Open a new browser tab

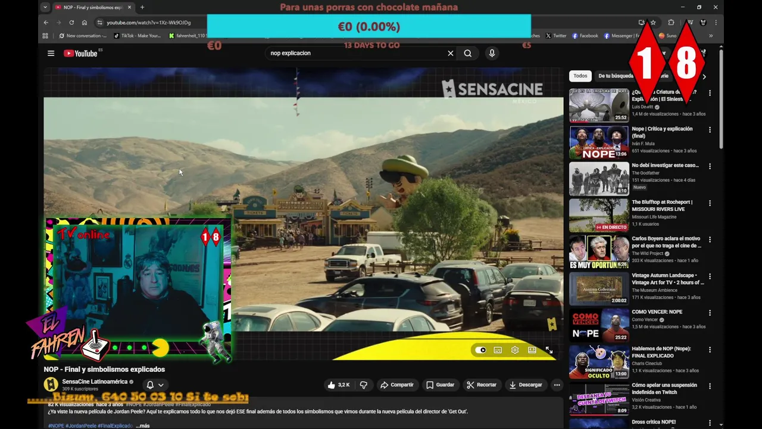pos(142,7)
